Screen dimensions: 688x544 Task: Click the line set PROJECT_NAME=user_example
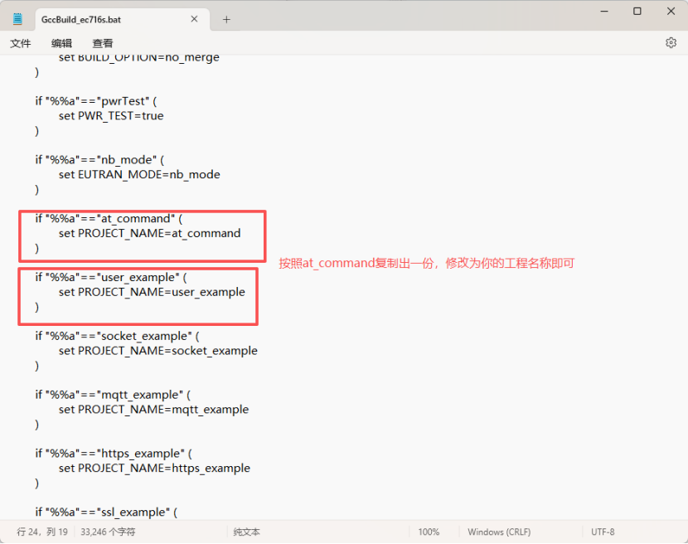152,292
